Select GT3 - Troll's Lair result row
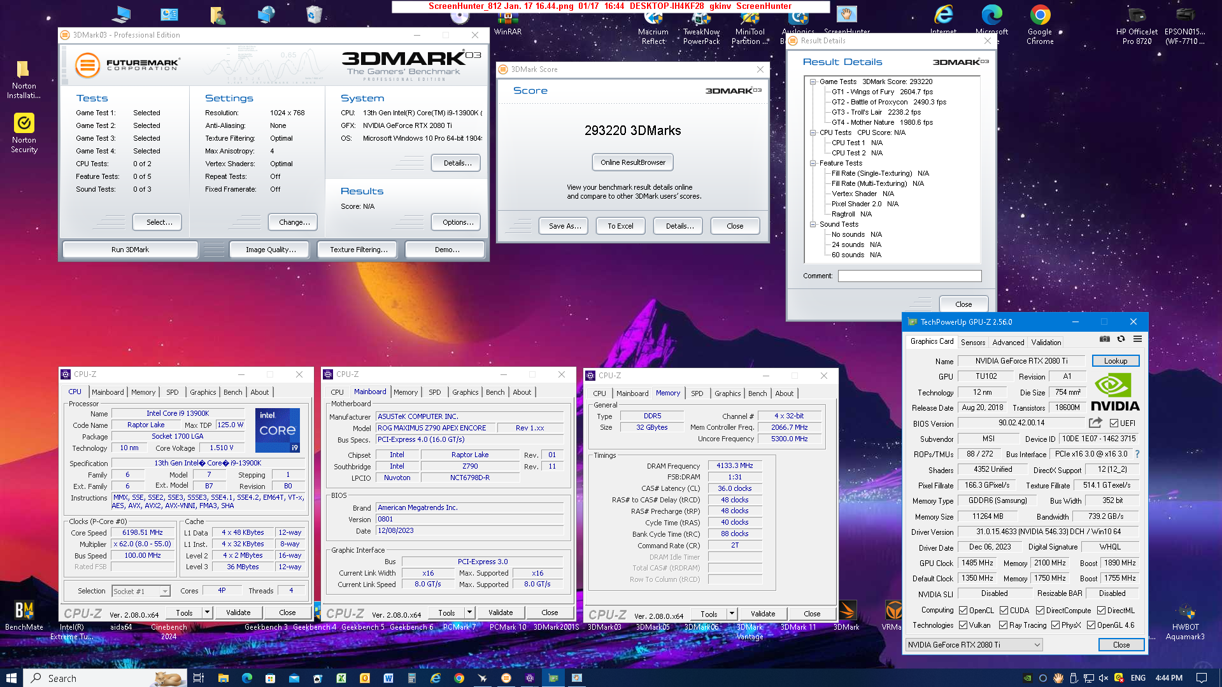Screen dimensions: 1222x687 click(x=876, y=112)
